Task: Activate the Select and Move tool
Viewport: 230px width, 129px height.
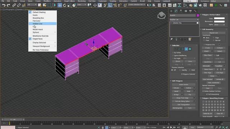Action: [x=60, y=5]
